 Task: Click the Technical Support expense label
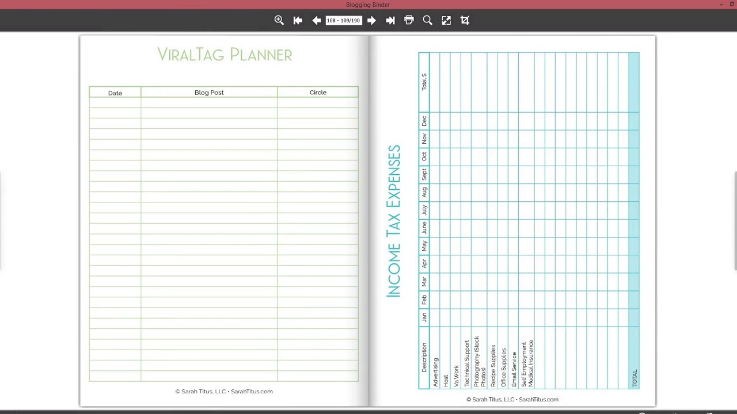[467, 363]
